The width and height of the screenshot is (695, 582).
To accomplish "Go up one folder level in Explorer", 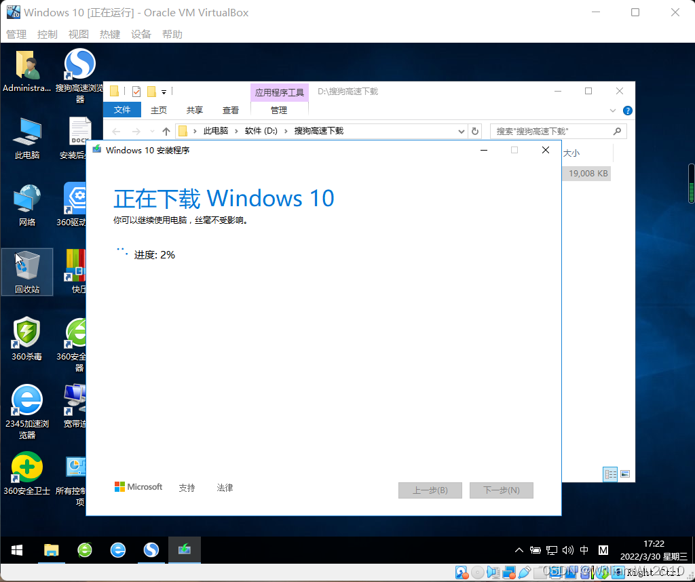I will [x=166, y=131].
